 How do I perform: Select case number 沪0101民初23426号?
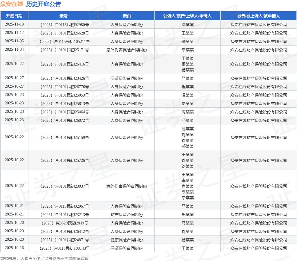[65, 78]
